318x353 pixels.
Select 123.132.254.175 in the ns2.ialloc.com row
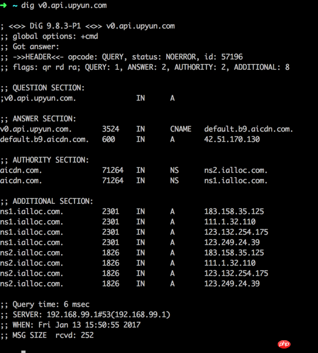236,274
